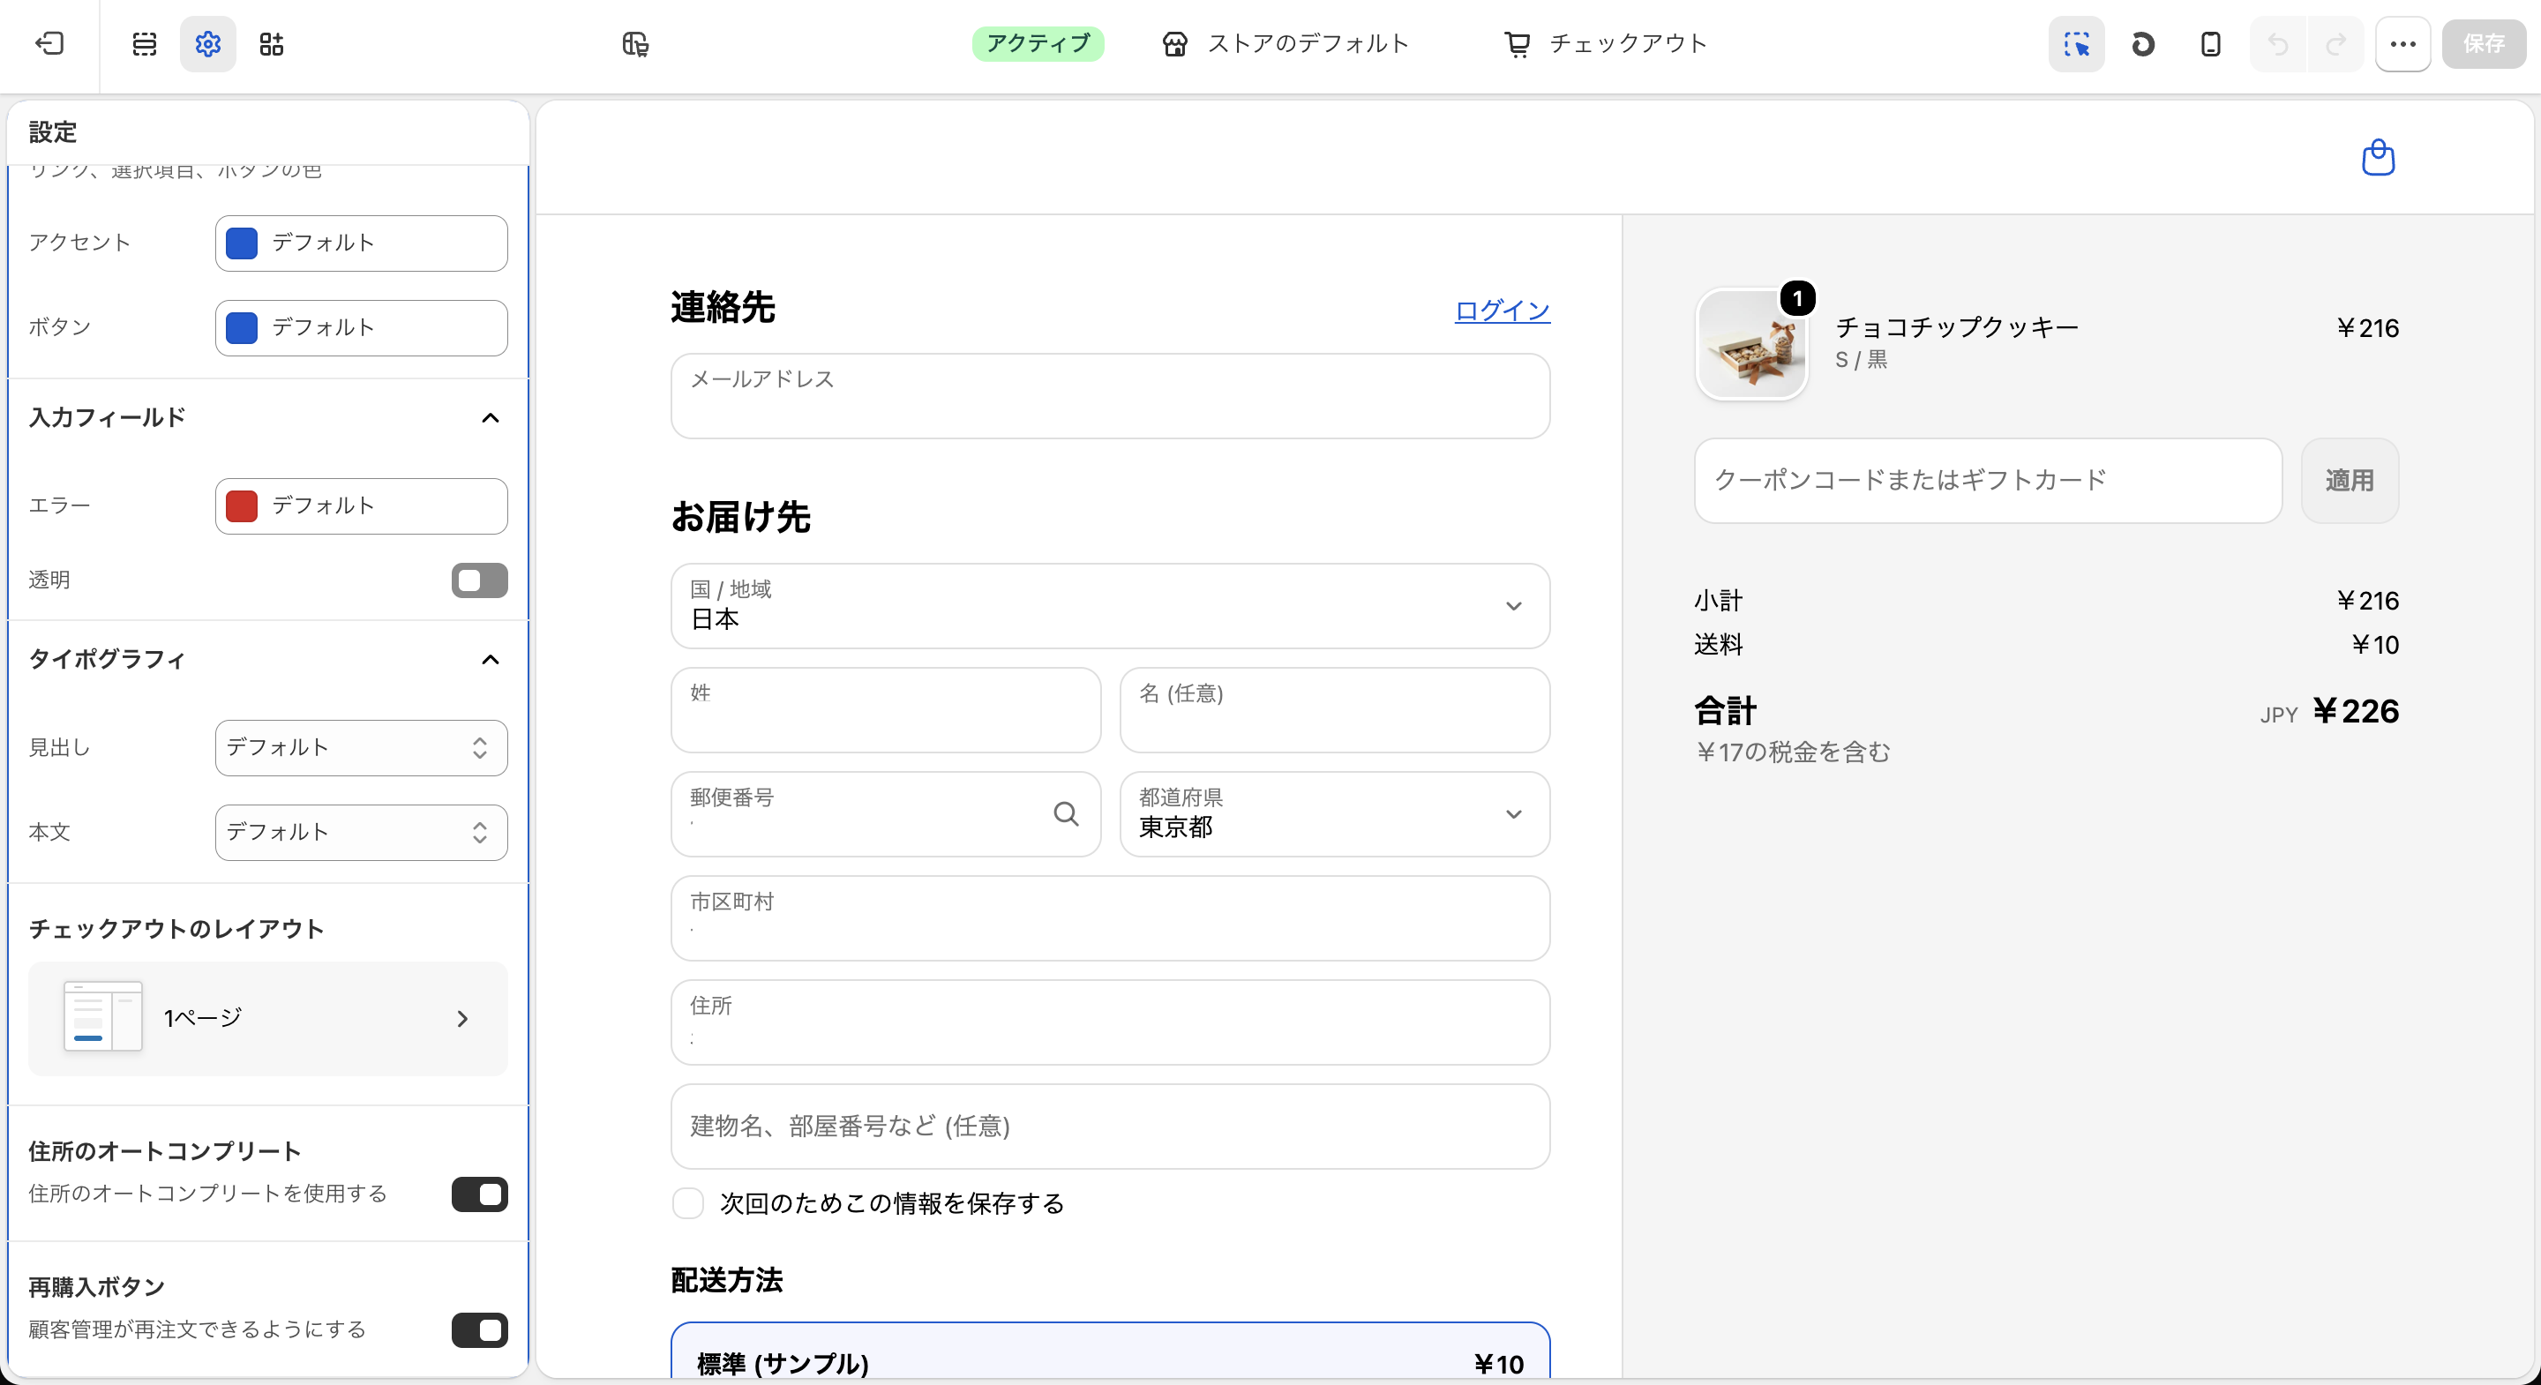Click the cart icon beside チェックアウト
Viewport: 2541px width, 1385px height.
tap(1518, 43)
